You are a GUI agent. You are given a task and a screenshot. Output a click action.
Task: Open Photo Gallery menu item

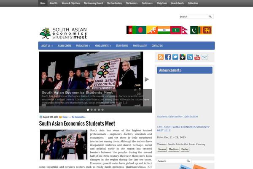click(x=140, y=46)
